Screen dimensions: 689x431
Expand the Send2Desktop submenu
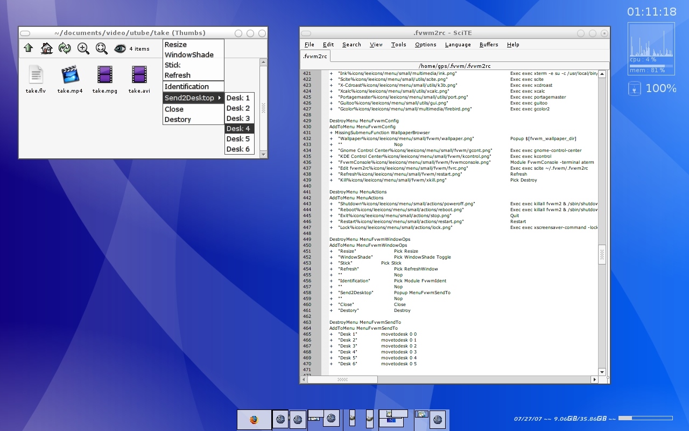tap(193, 98)
